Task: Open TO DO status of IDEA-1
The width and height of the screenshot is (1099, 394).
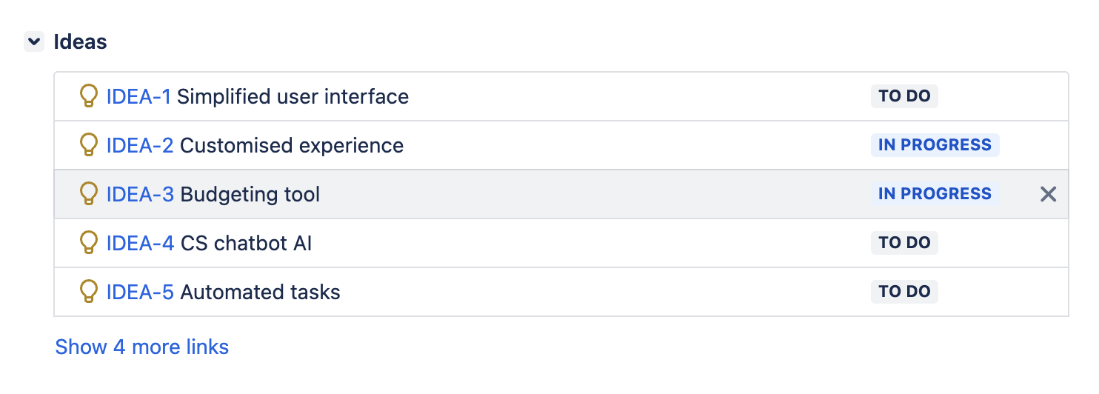Action: pyautogui.click(x=904, y=96)
